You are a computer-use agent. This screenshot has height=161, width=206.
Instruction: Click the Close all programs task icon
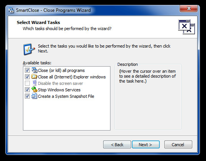pos(34,70)
